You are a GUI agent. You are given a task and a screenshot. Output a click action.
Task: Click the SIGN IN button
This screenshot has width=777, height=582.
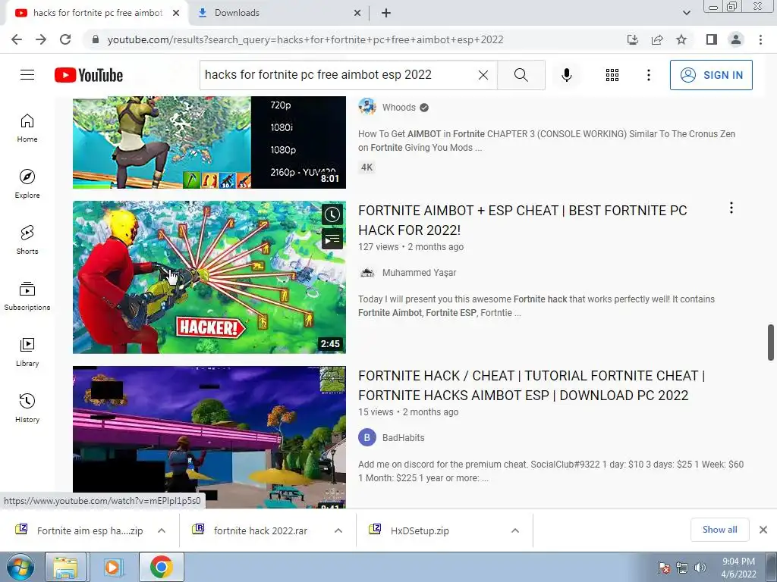[x=711, y=75]
